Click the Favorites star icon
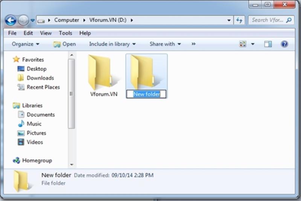 (x=16, y=59)
